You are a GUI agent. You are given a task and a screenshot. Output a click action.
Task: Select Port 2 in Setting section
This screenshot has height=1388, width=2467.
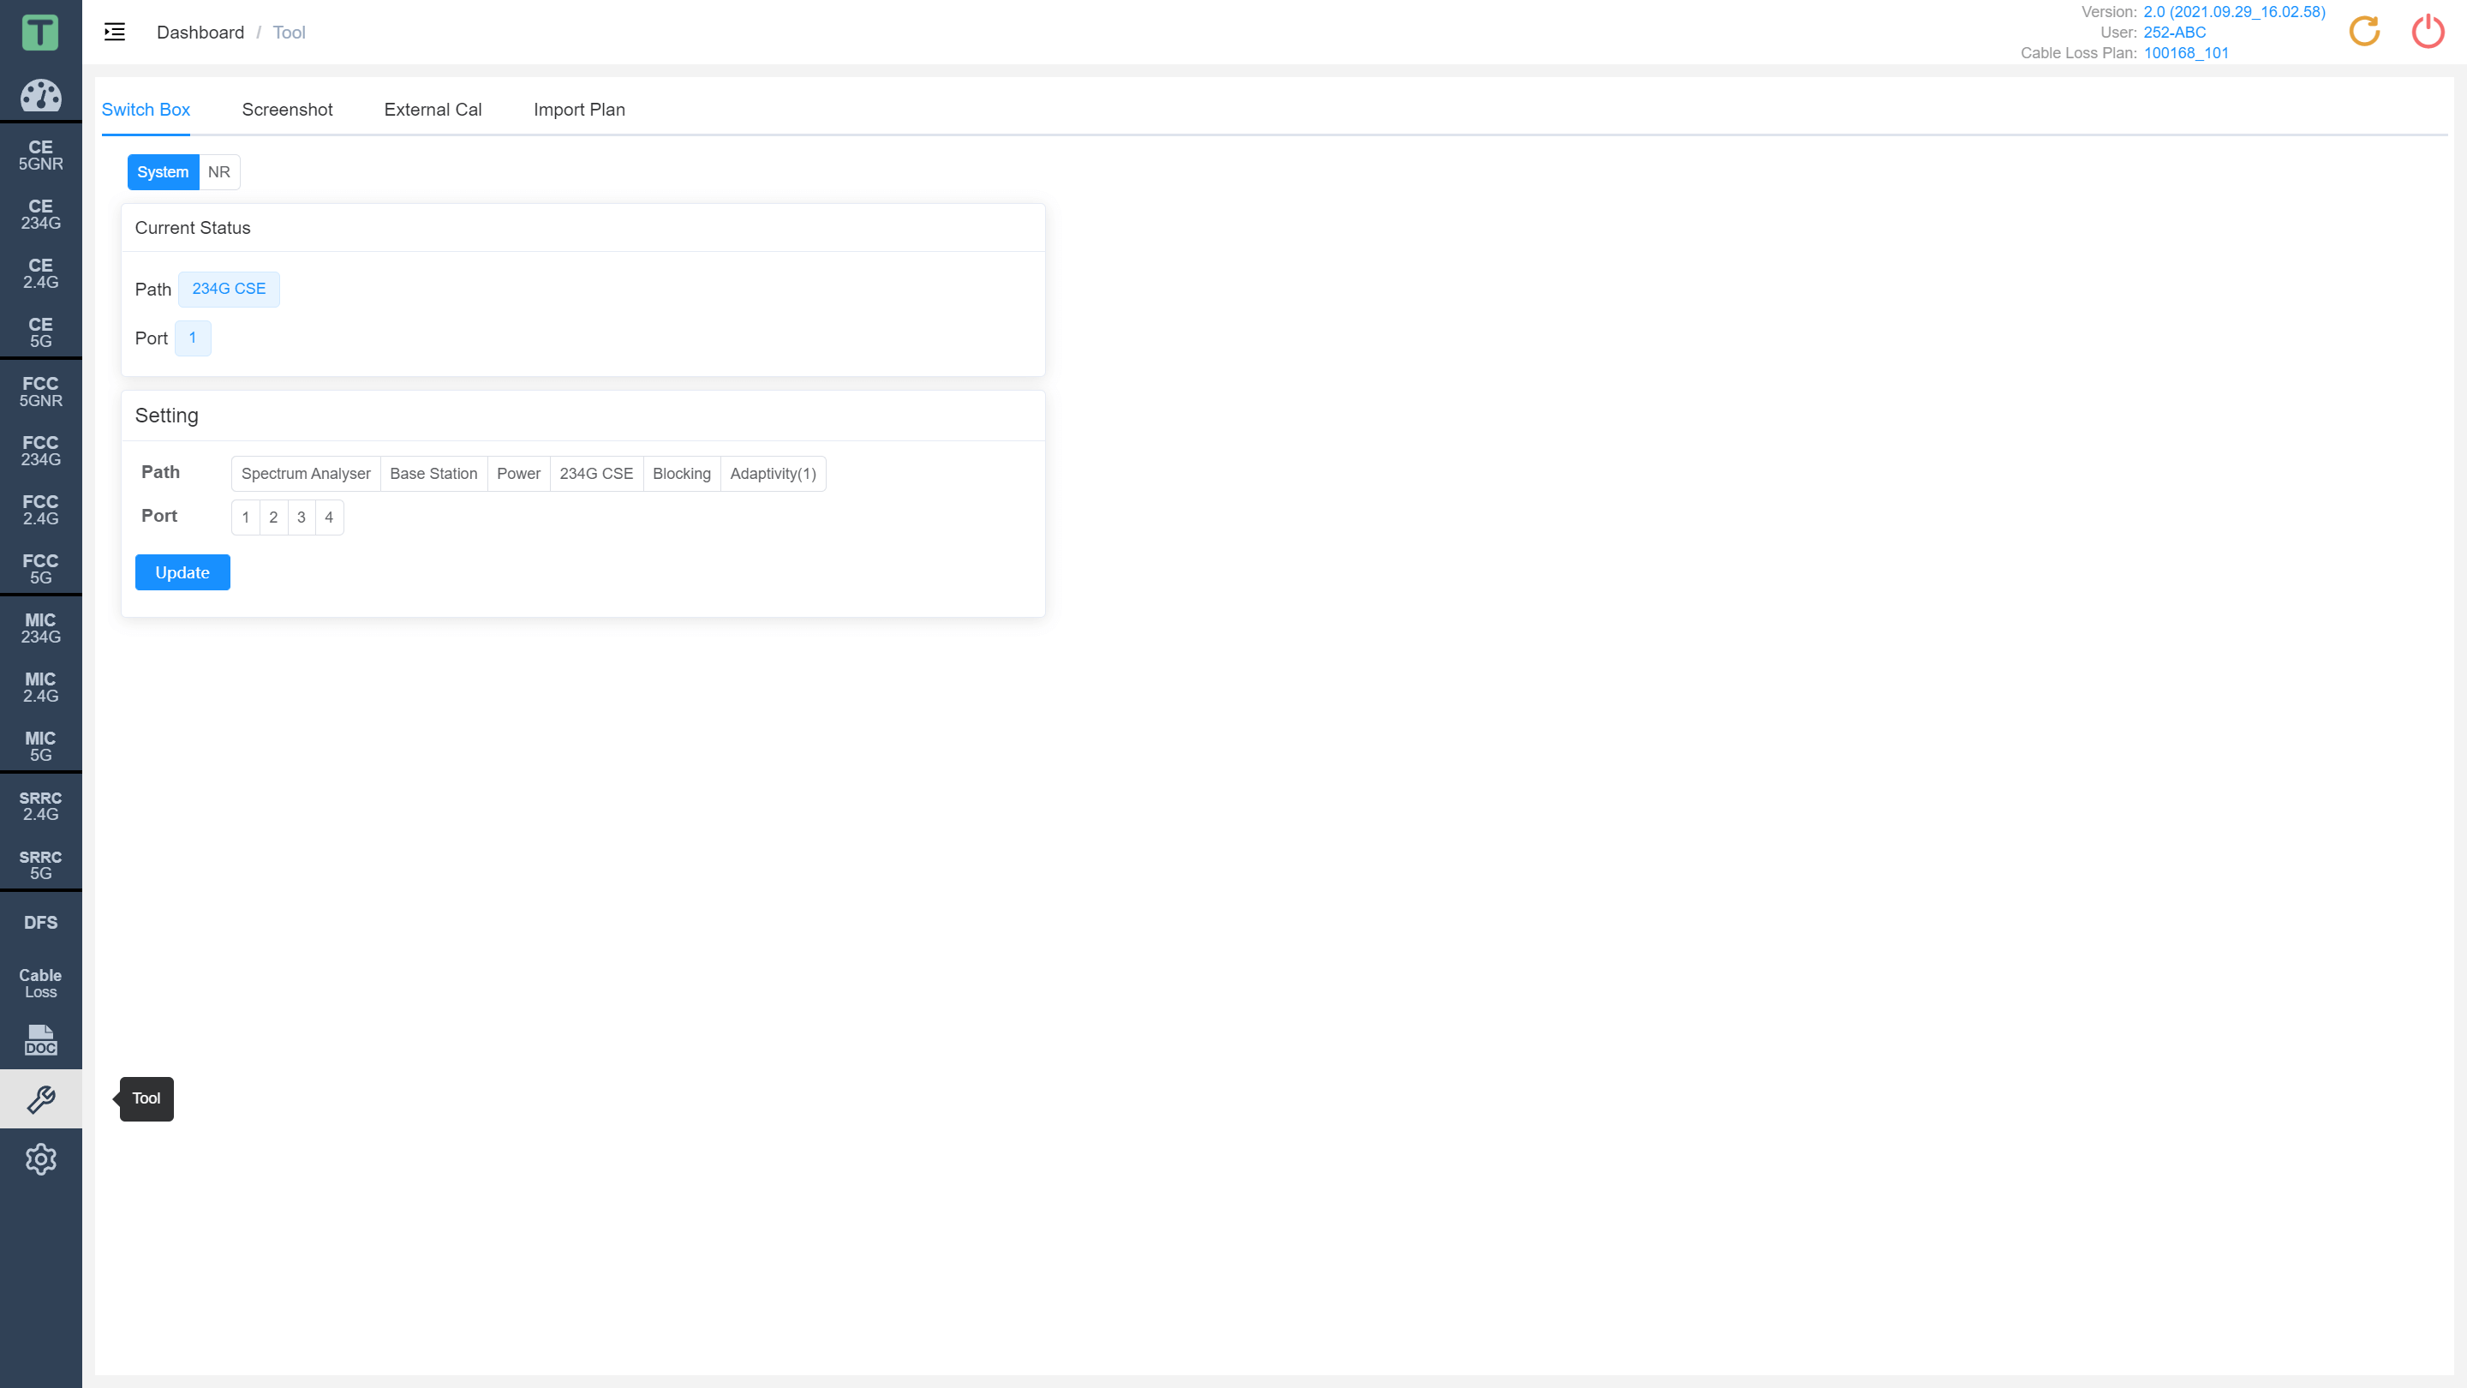(x=272, y=517)
